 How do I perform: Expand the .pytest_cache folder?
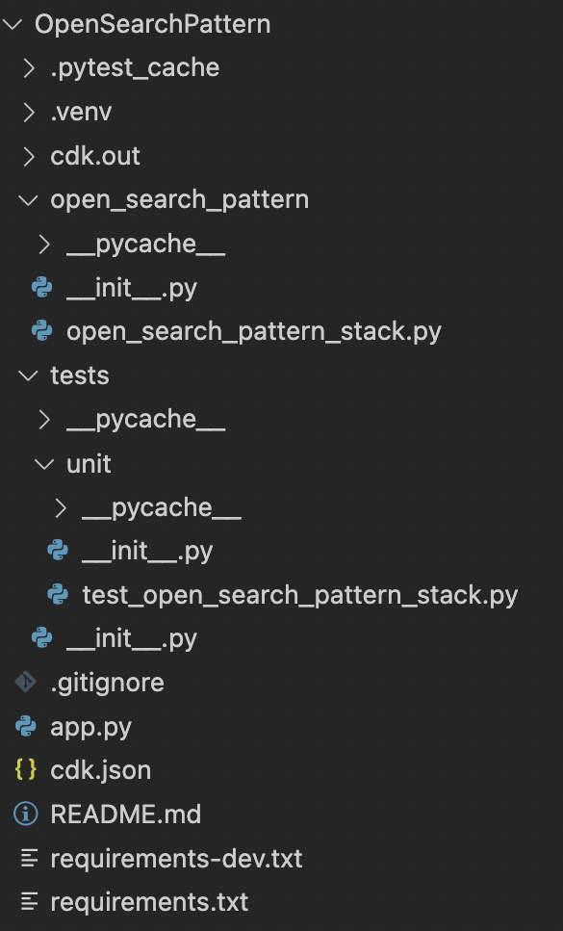pyautogui.click(x=29, y=68)
